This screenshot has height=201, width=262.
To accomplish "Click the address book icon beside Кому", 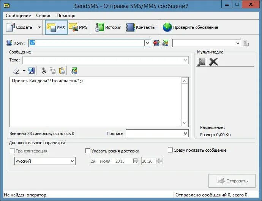I will pos(9,43).
